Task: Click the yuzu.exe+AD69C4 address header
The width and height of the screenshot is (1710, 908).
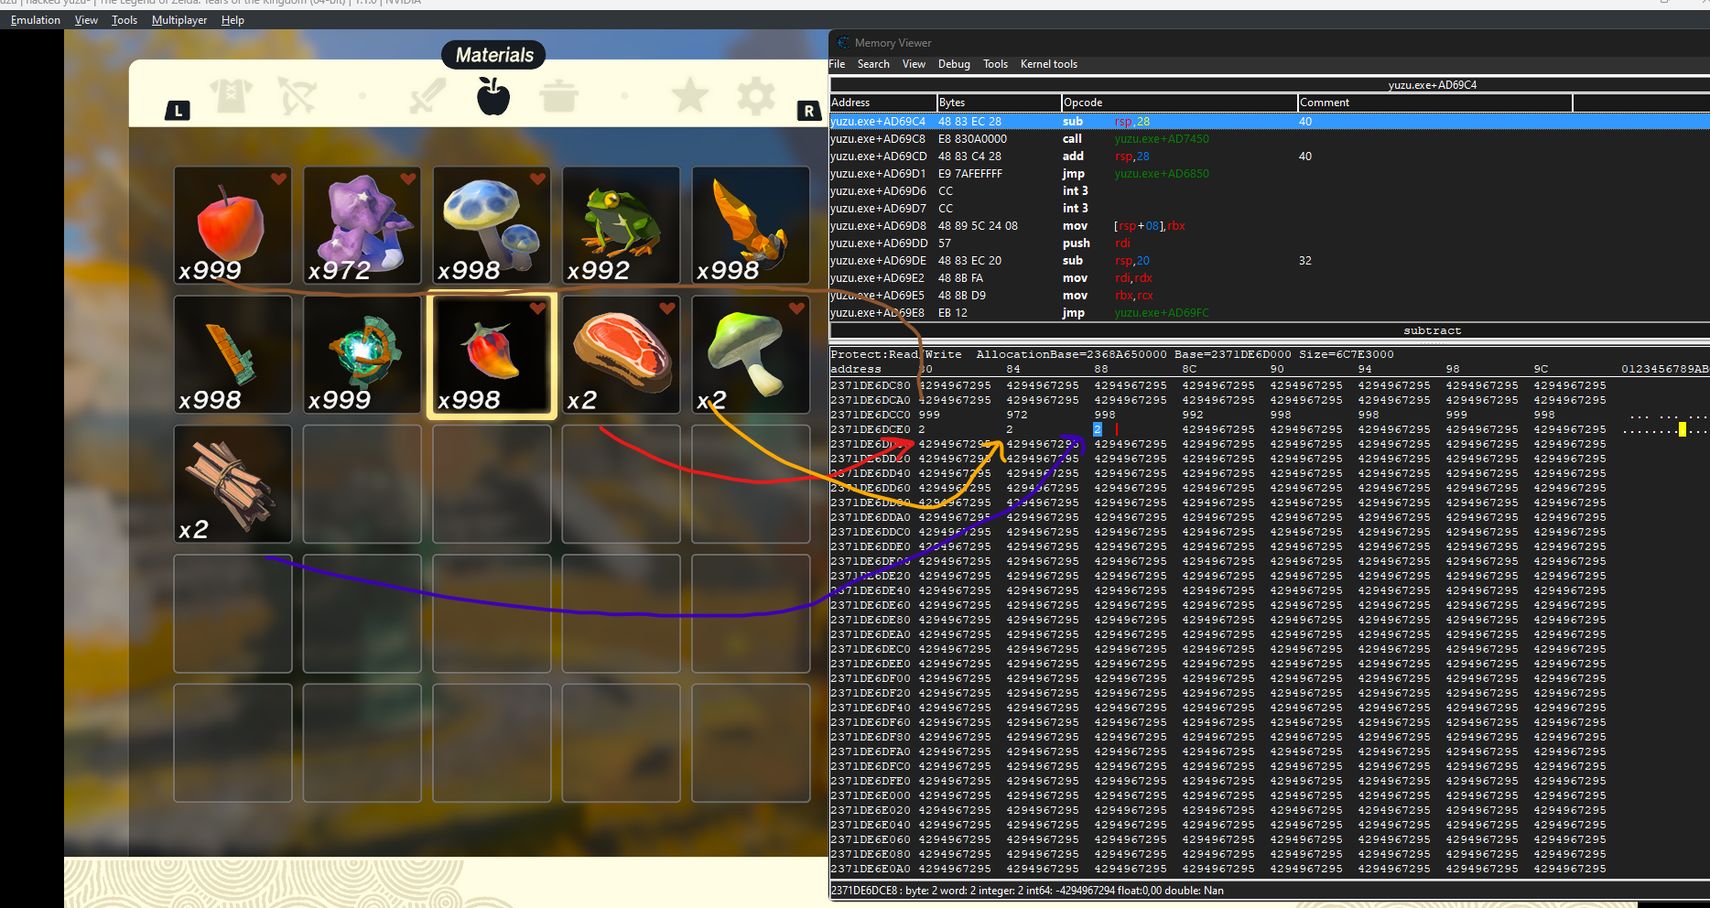Action: click(x=1433, y=85)
